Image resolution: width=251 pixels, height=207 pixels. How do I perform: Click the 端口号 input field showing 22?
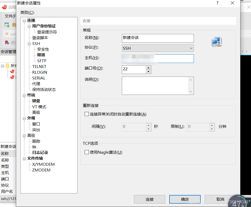click(134, 70)
